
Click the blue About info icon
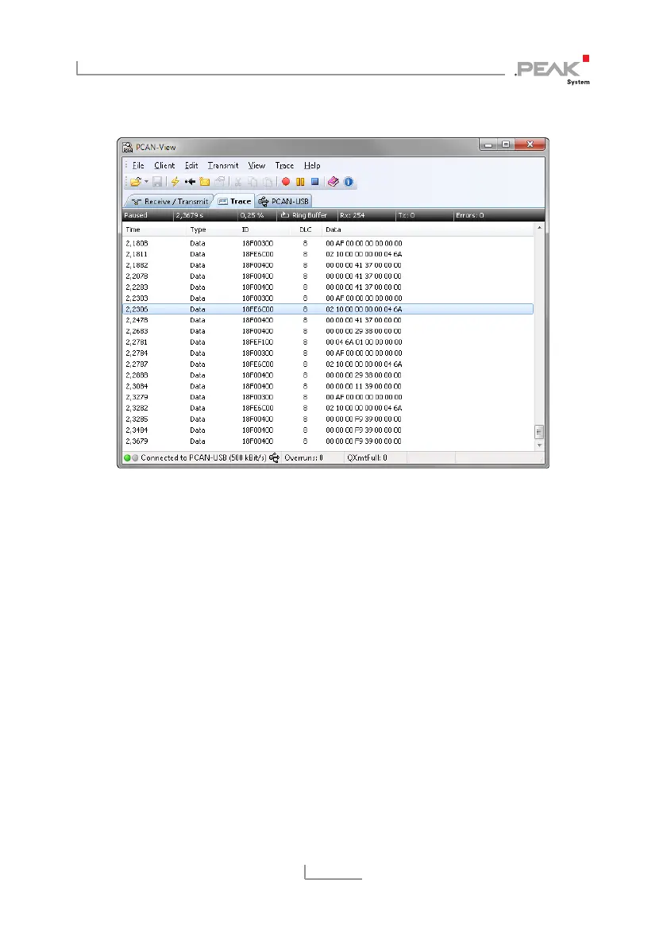pos(349,182)
